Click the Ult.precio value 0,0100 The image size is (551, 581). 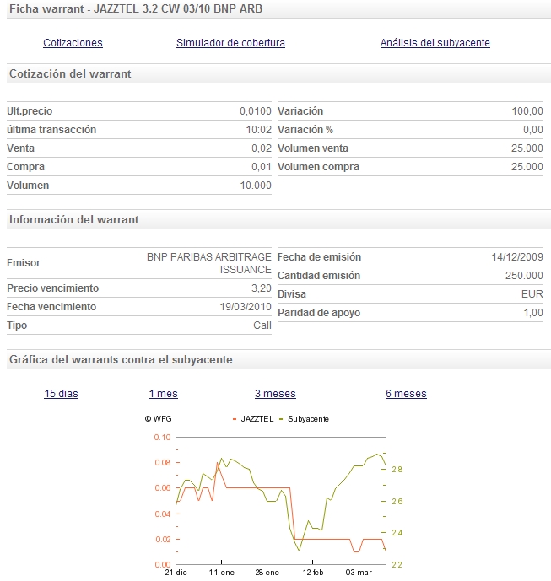pyautogui.click(x=256, y=111)
